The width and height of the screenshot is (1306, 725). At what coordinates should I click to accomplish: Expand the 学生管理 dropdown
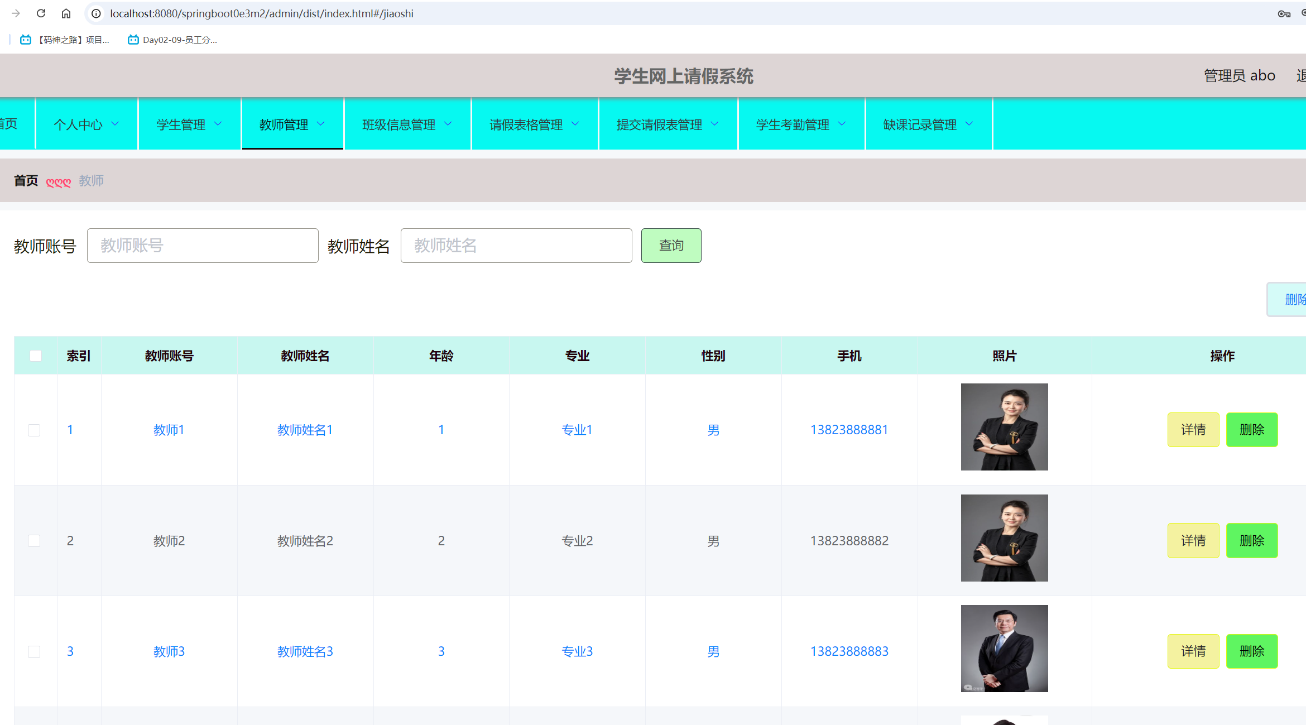pyautogui.click(x=189, y=124)
